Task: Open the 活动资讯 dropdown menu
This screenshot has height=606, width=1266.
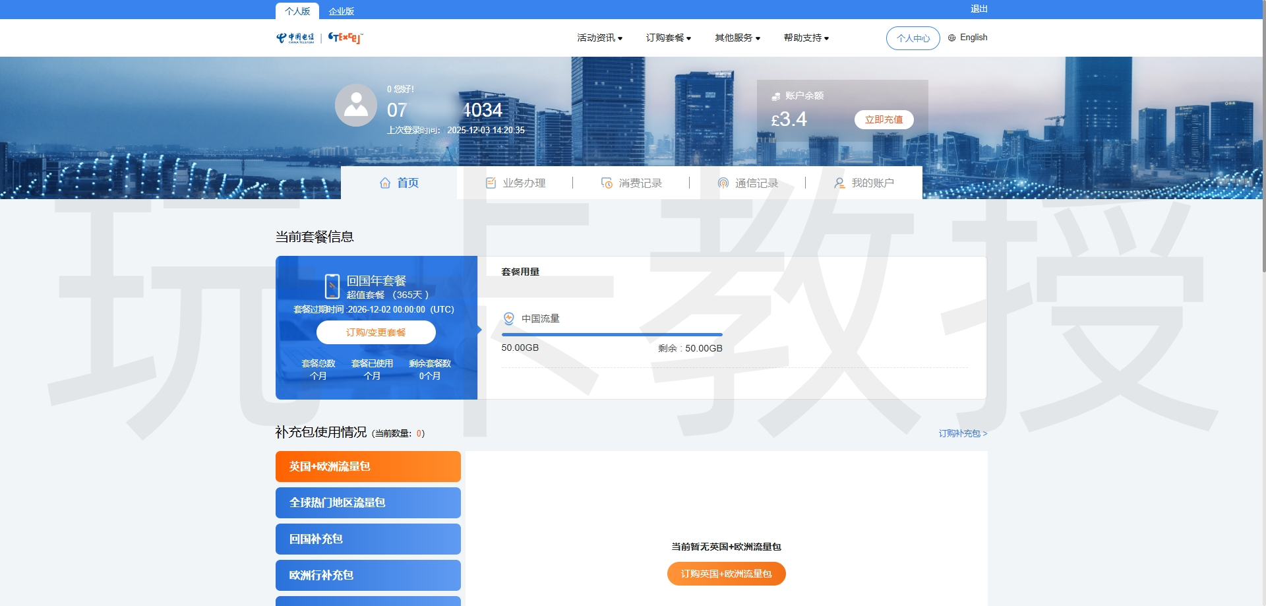Action: 599,38
